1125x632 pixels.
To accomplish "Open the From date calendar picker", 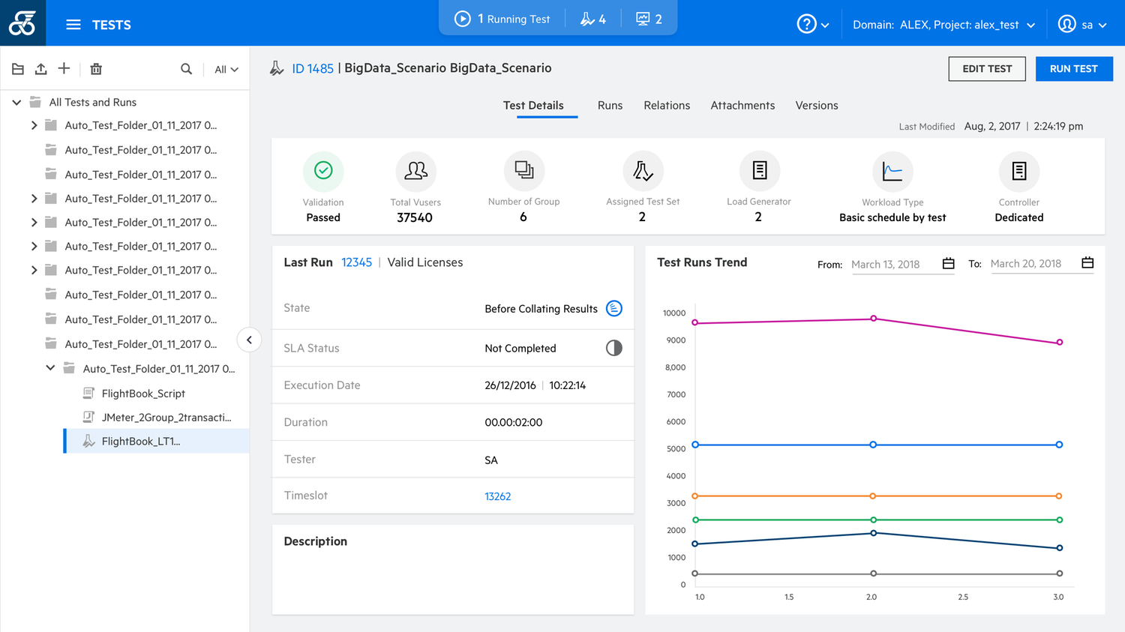I will click(948, 263).
